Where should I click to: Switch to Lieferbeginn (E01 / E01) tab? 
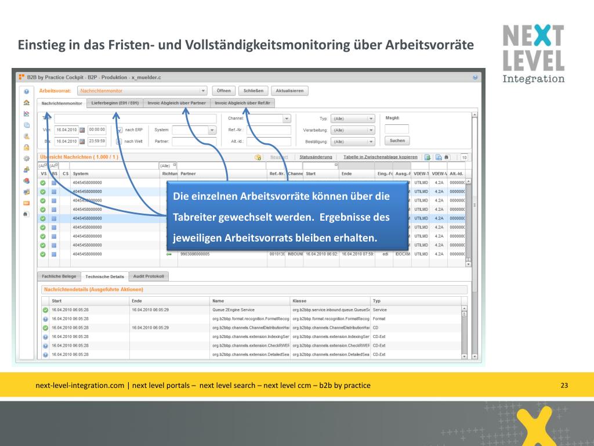(x=115, y=103)
